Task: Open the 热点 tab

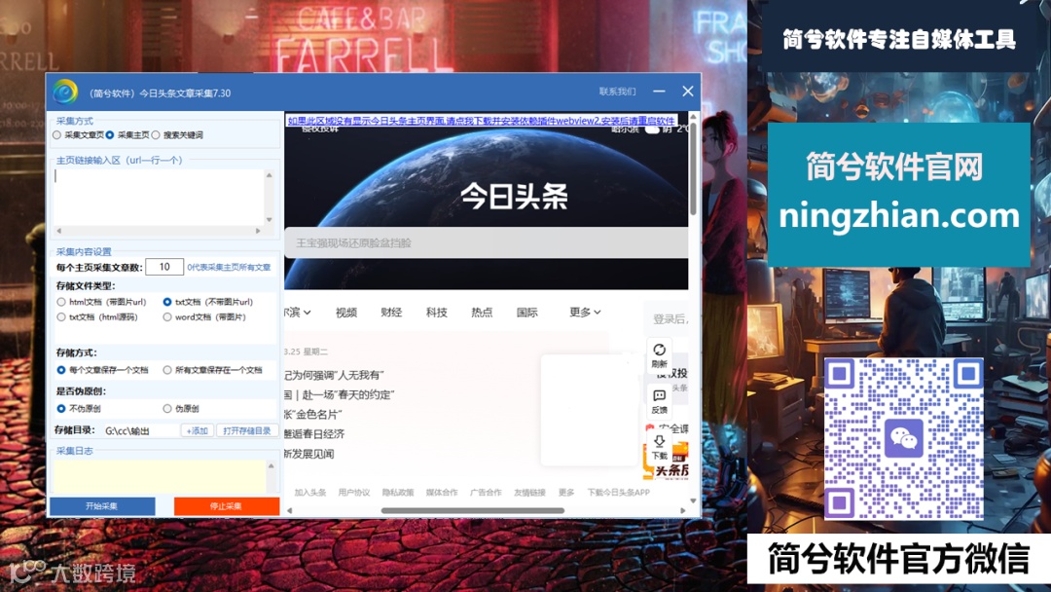Action: [x=482, y=313]
